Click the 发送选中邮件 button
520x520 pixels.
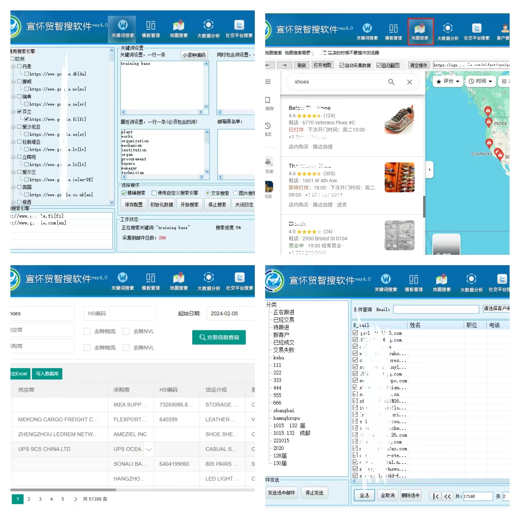click(x=281, y=493)
